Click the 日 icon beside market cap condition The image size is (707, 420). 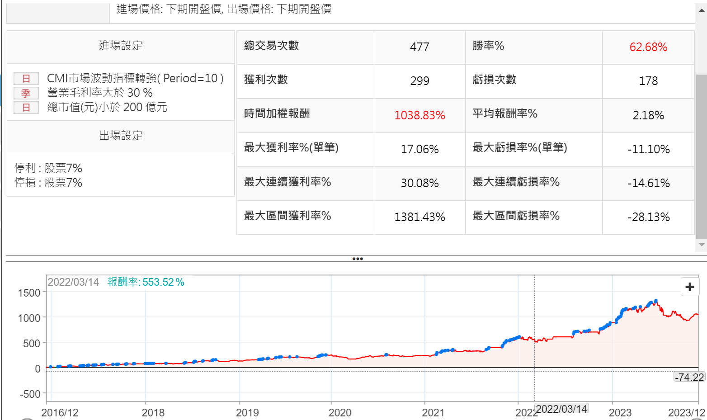[x=26, y=108]
